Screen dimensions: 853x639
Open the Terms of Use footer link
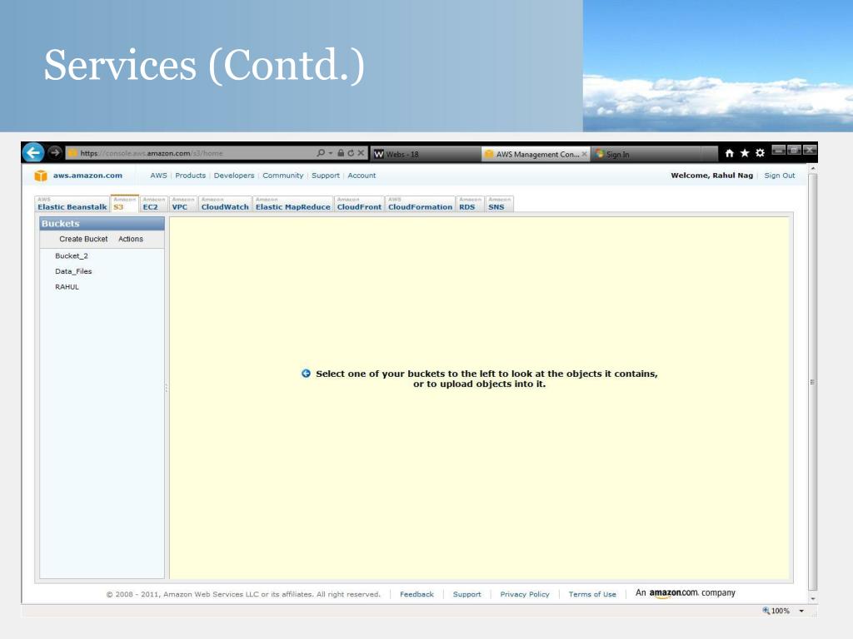tap(592, 594)
